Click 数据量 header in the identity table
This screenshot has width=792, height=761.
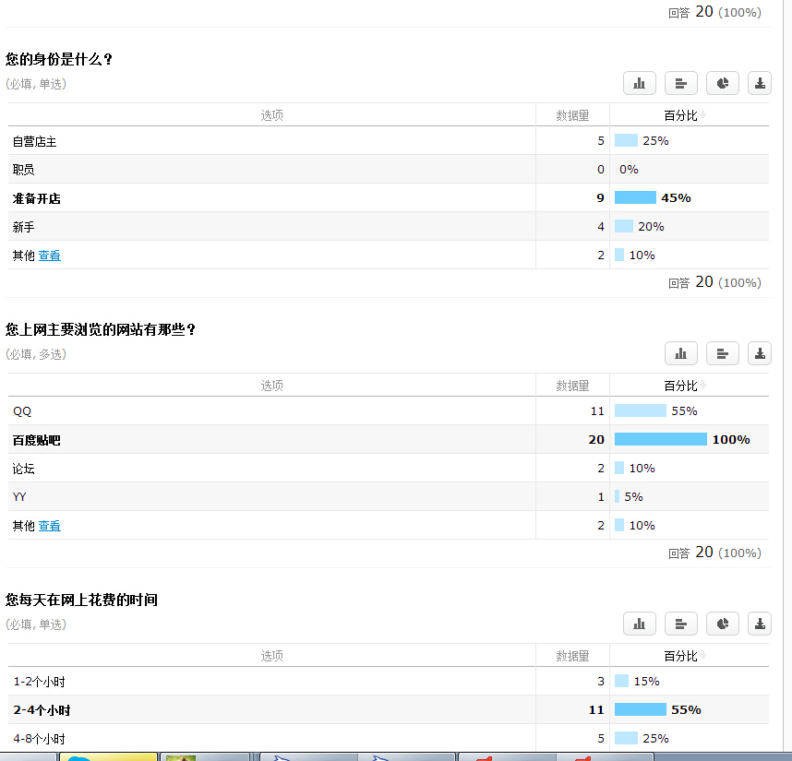(x=571, y=115)
